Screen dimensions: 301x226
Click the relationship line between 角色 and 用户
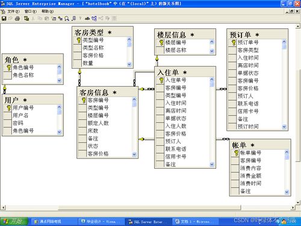pyautogui.click(x=5, y=89)
